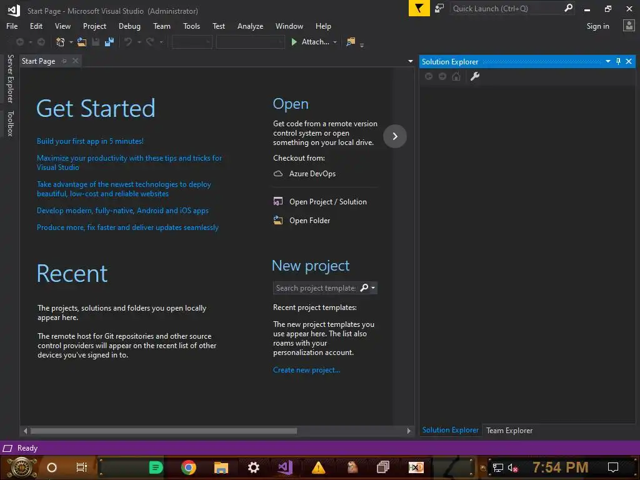Click Produce more, fix faster link
640x480 pixels.
coord(127,227)
